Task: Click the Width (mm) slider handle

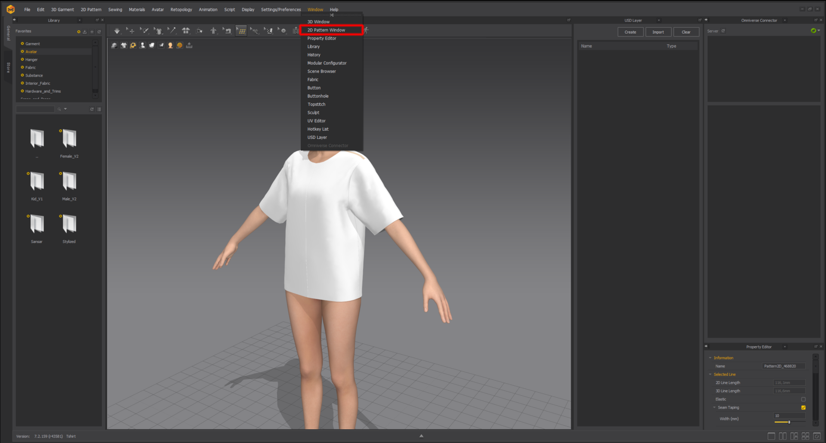Action: point(789,422)
